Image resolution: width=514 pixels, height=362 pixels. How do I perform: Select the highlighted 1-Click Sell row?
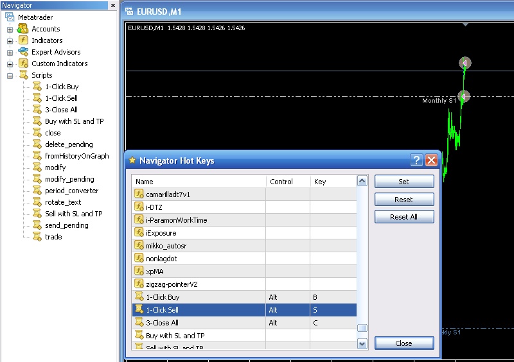click(x=244, y=309)
